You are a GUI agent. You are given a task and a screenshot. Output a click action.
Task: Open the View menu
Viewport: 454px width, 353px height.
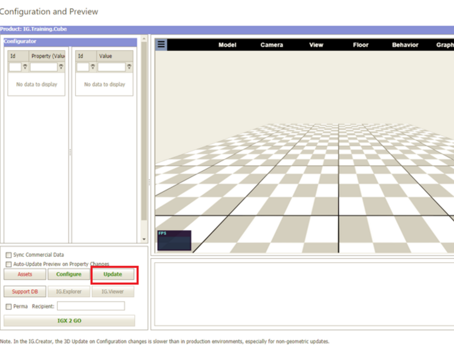(x=316, y=45)
